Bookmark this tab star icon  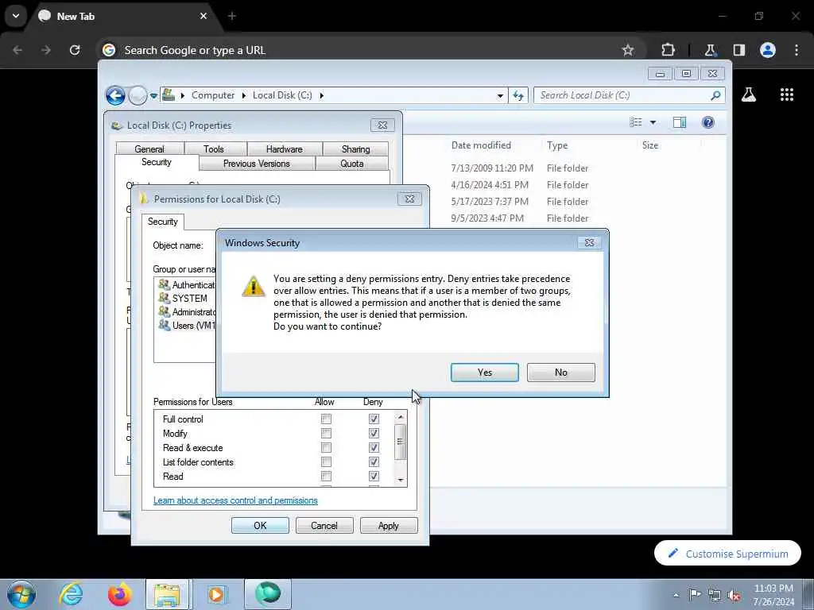[x=628, y=50]
